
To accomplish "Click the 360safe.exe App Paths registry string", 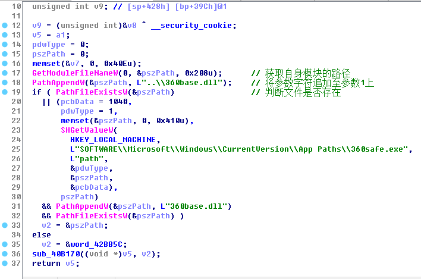I will (x=239, y=149).
